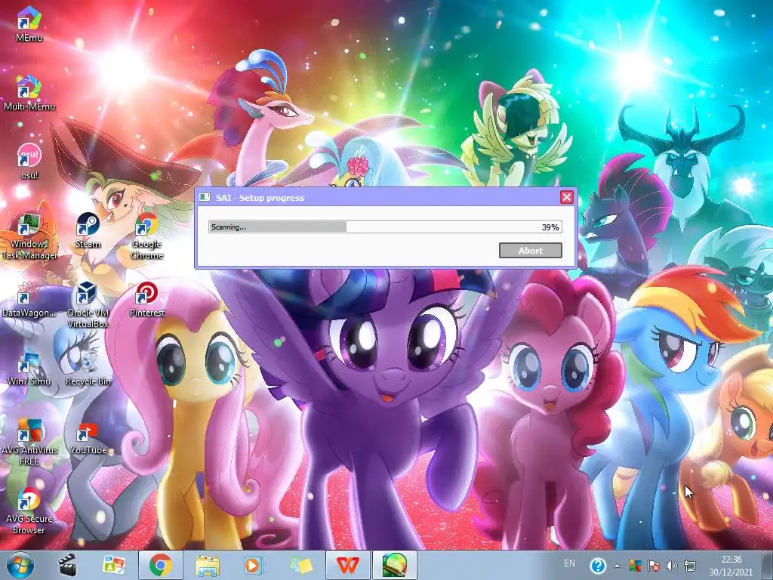Open AVG AntiVirus FREE shortcut
773x580 pixels.
coord(29,442)
